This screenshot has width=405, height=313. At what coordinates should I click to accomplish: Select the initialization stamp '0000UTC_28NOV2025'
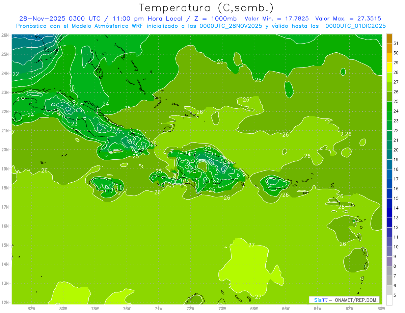tap(231, 26)
